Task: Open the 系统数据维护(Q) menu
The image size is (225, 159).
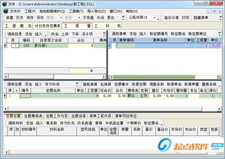Action: (x=52, y=11)
